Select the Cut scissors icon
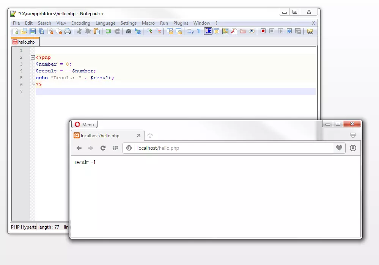Viewport: 379px width, 265px height. click(x=79, y=31)
